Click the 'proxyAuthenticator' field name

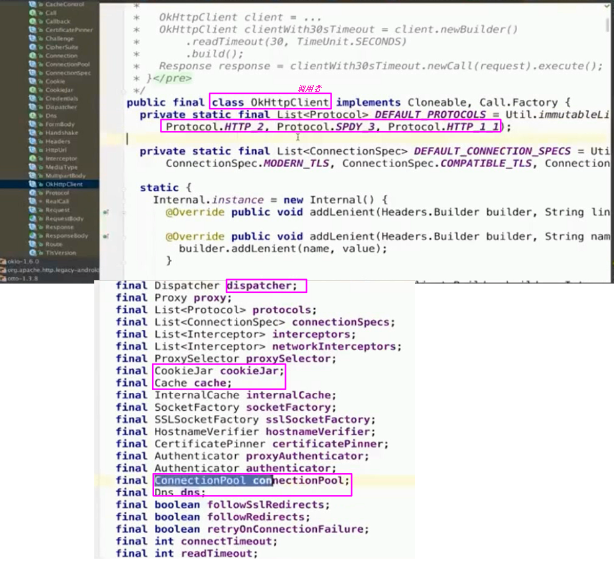point(304,456)
